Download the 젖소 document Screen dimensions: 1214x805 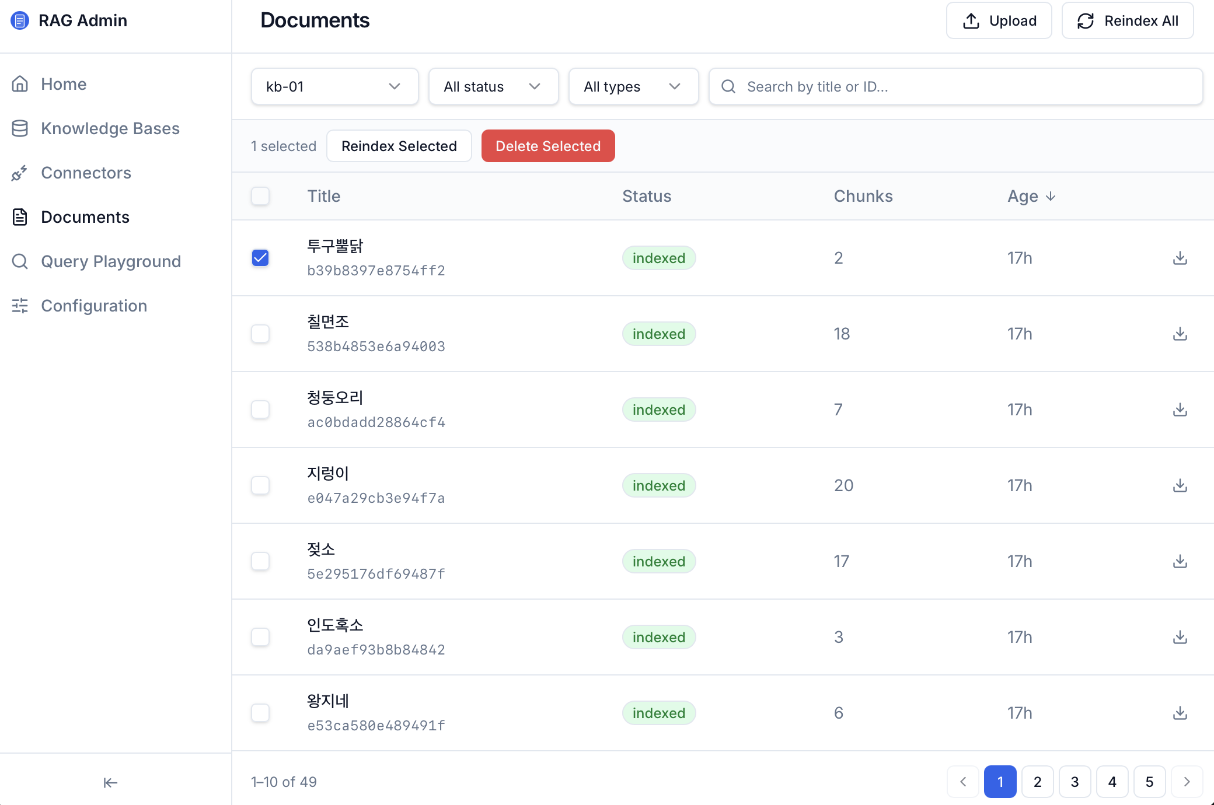[x=1180, y=561]
